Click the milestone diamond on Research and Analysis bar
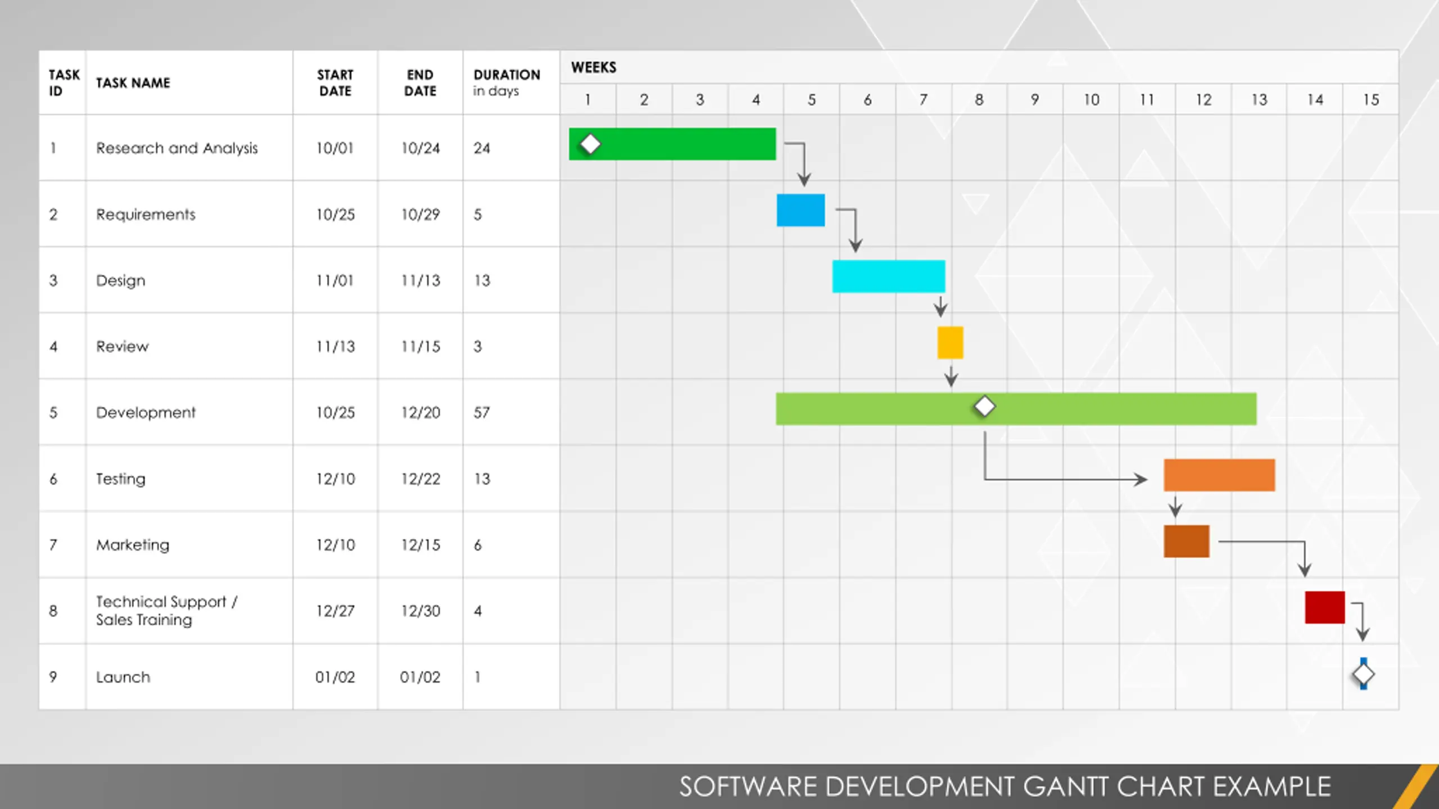 pyautogui.click(x=590, y=144)
